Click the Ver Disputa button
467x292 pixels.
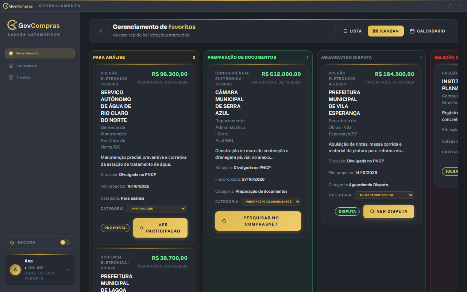[389, 211]
